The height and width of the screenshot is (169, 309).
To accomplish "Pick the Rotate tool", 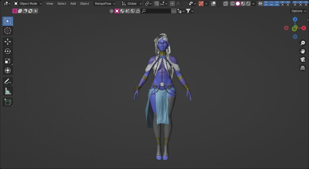I will (8, 51).
